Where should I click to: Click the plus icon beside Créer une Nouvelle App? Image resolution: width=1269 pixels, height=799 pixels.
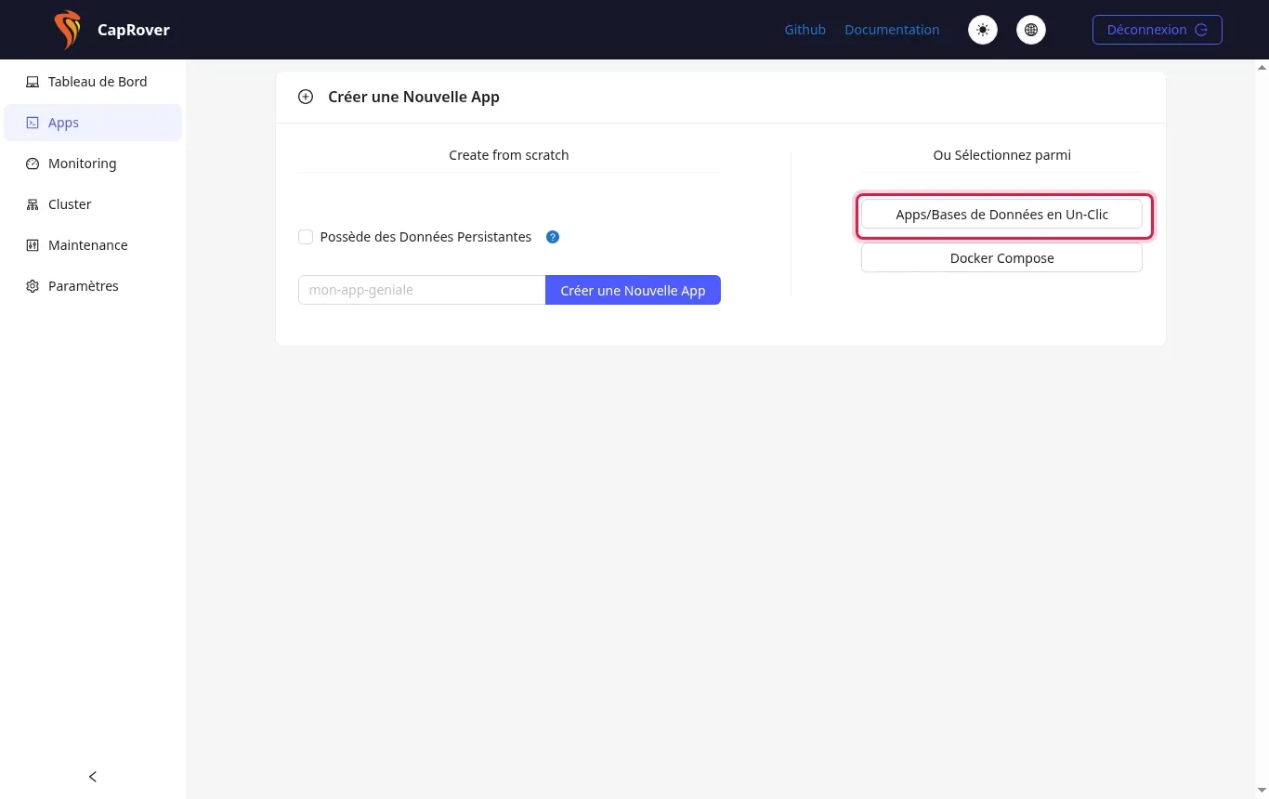306,97
